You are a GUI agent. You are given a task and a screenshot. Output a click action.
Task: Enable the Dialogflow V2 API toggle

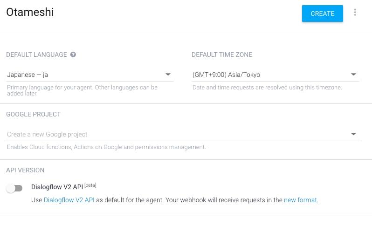[x=14, y=189]
